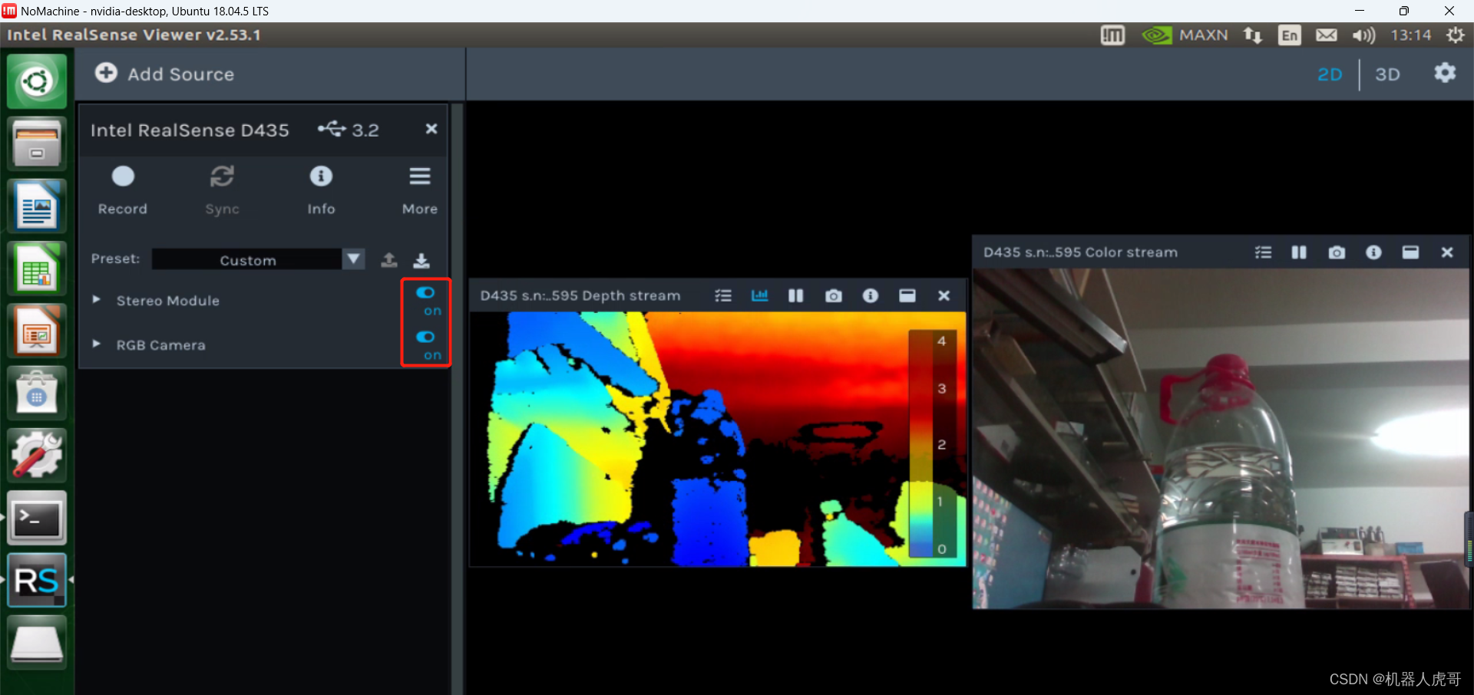
Task: Open the network connection indicator
Action: [x=1252, y=35]
